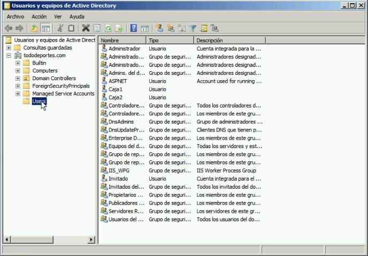This screenshot has height=256, width=368.
Task: Collapse the tododeportes.com domain node
Action: click(x=9, y=56)
